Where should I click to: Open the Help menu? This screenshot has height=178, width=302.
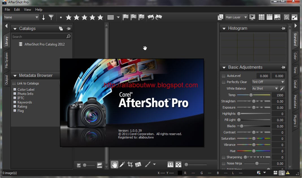coord(39,9)
